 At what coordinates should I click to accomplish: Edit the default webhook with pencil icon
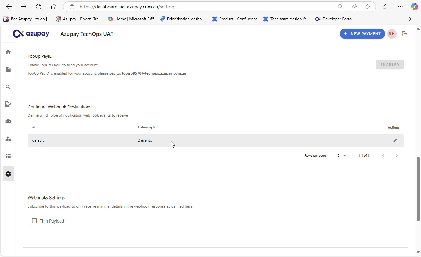point(395,140)
